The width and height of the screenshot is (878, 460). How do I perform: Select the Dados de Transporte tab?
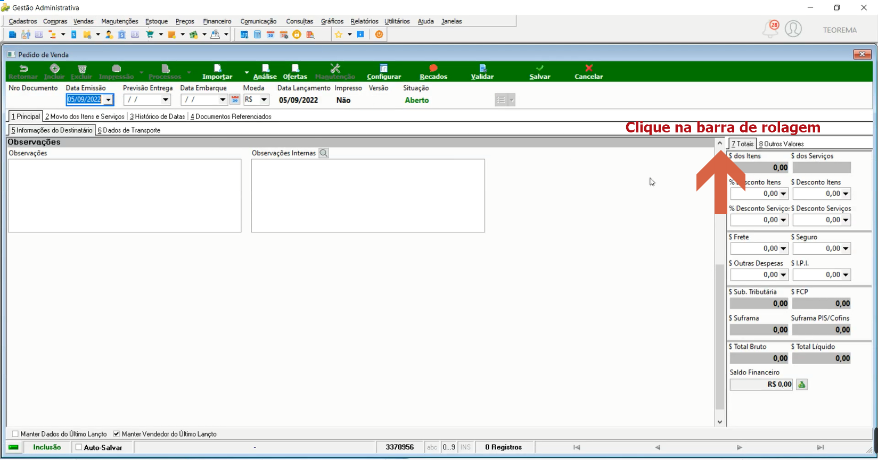pos(129,130)
